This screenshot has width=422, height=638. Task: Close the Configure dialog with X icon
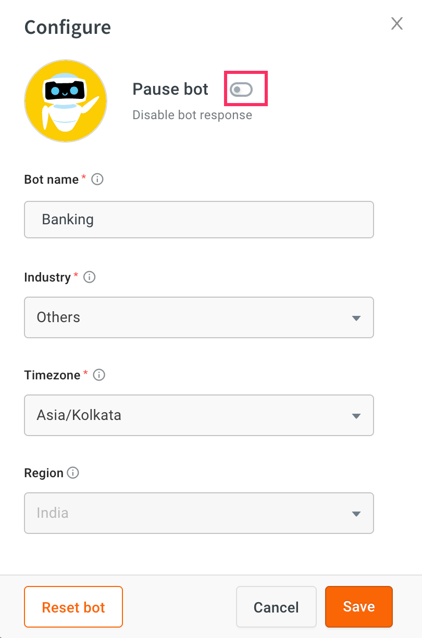point(397,23)
